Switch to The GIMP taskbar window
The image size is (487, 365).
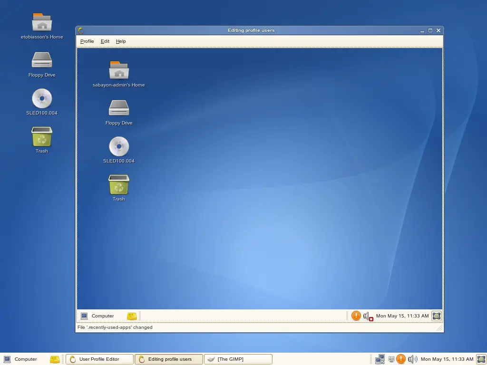[238, 359]
